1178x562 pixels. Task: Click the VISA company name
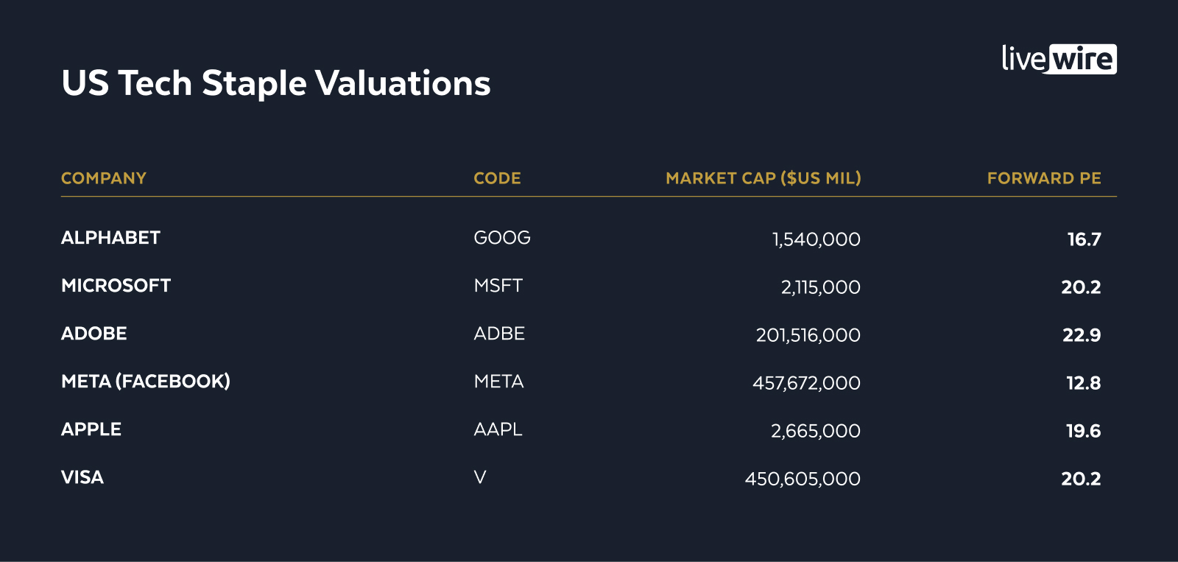point(82,477)
